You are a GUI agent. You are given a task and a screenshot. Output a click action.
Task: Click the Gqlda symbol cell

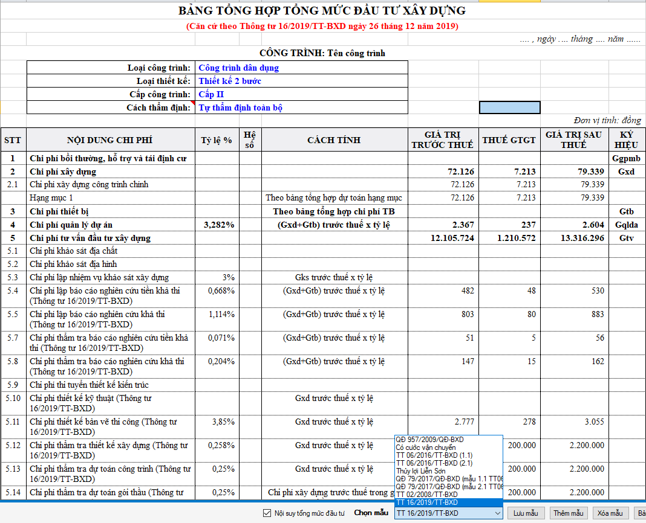(627, 225)
